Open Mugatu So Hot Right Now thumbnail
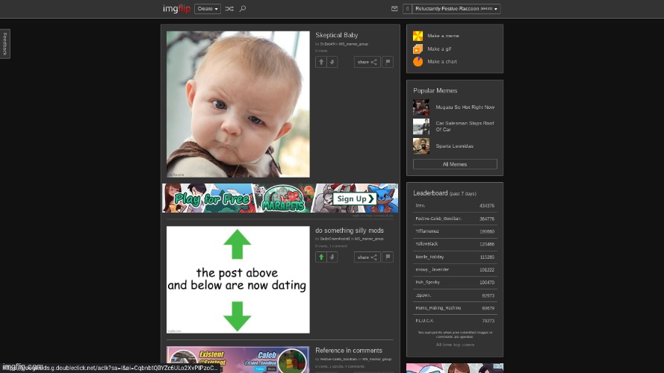664x373 pixels. point(421,107)
